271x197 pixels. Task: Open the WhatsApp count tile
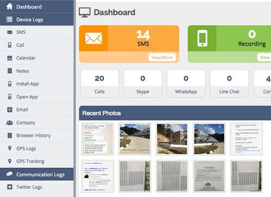(x=186, y=83)
